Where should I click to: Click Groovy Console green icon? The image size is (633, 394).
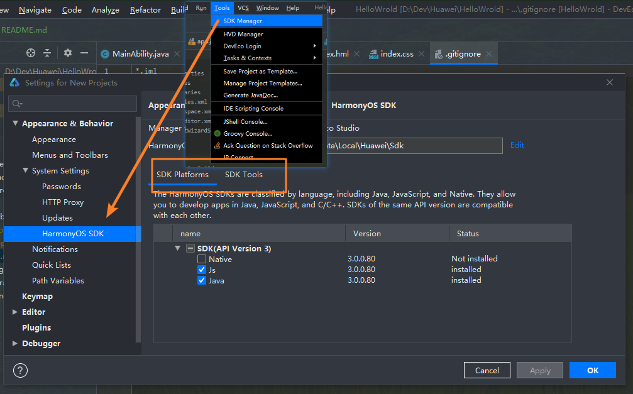[x=217, y=134]
